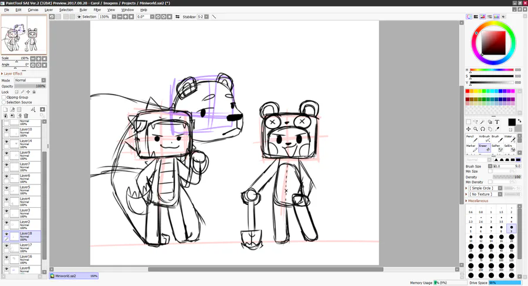Viewport: 528px width, 286px height.
Task: Click the brush Density slider
Action: (507, 177)
